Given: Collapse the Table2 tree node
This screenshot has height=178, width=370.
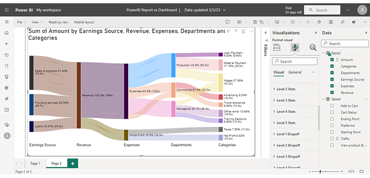Looking at the screenshot, I should (324, 53).
